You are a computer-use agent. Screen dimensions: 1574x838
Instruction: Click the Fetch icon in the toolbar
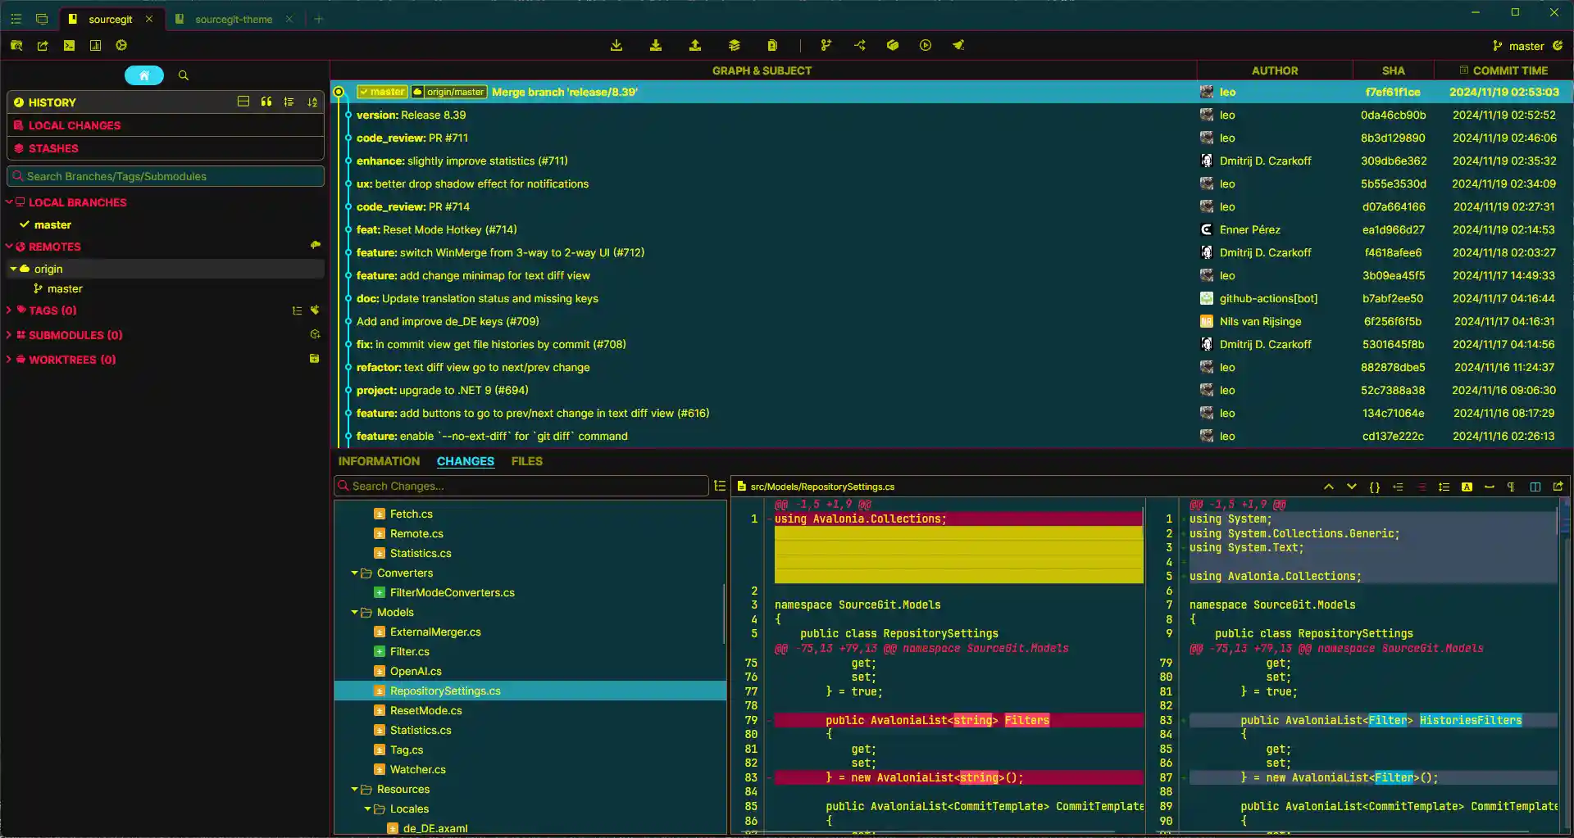(x=616, y=46)
